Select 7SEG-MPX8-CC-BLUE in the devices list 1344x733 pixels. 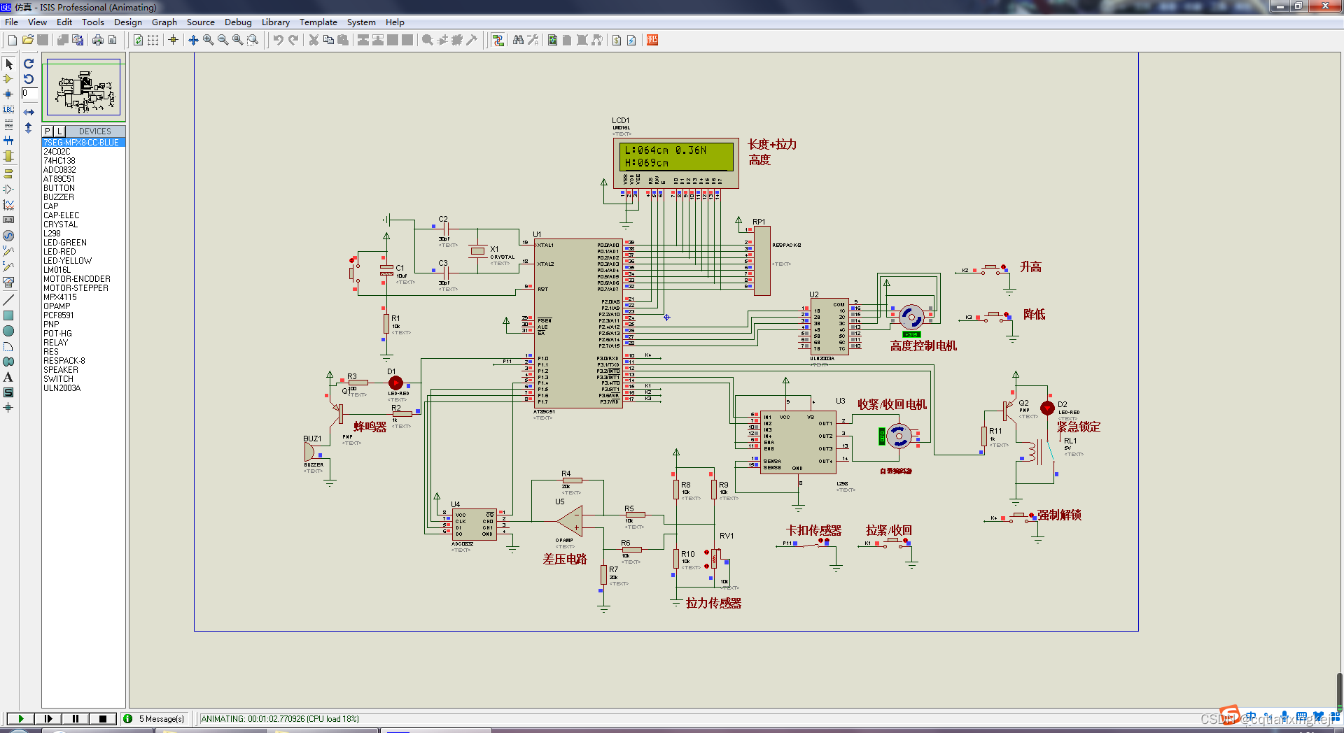pos(83,143)
